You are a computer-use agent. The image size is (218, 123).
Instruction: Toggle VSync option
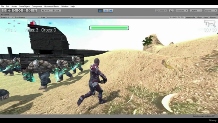199,17
